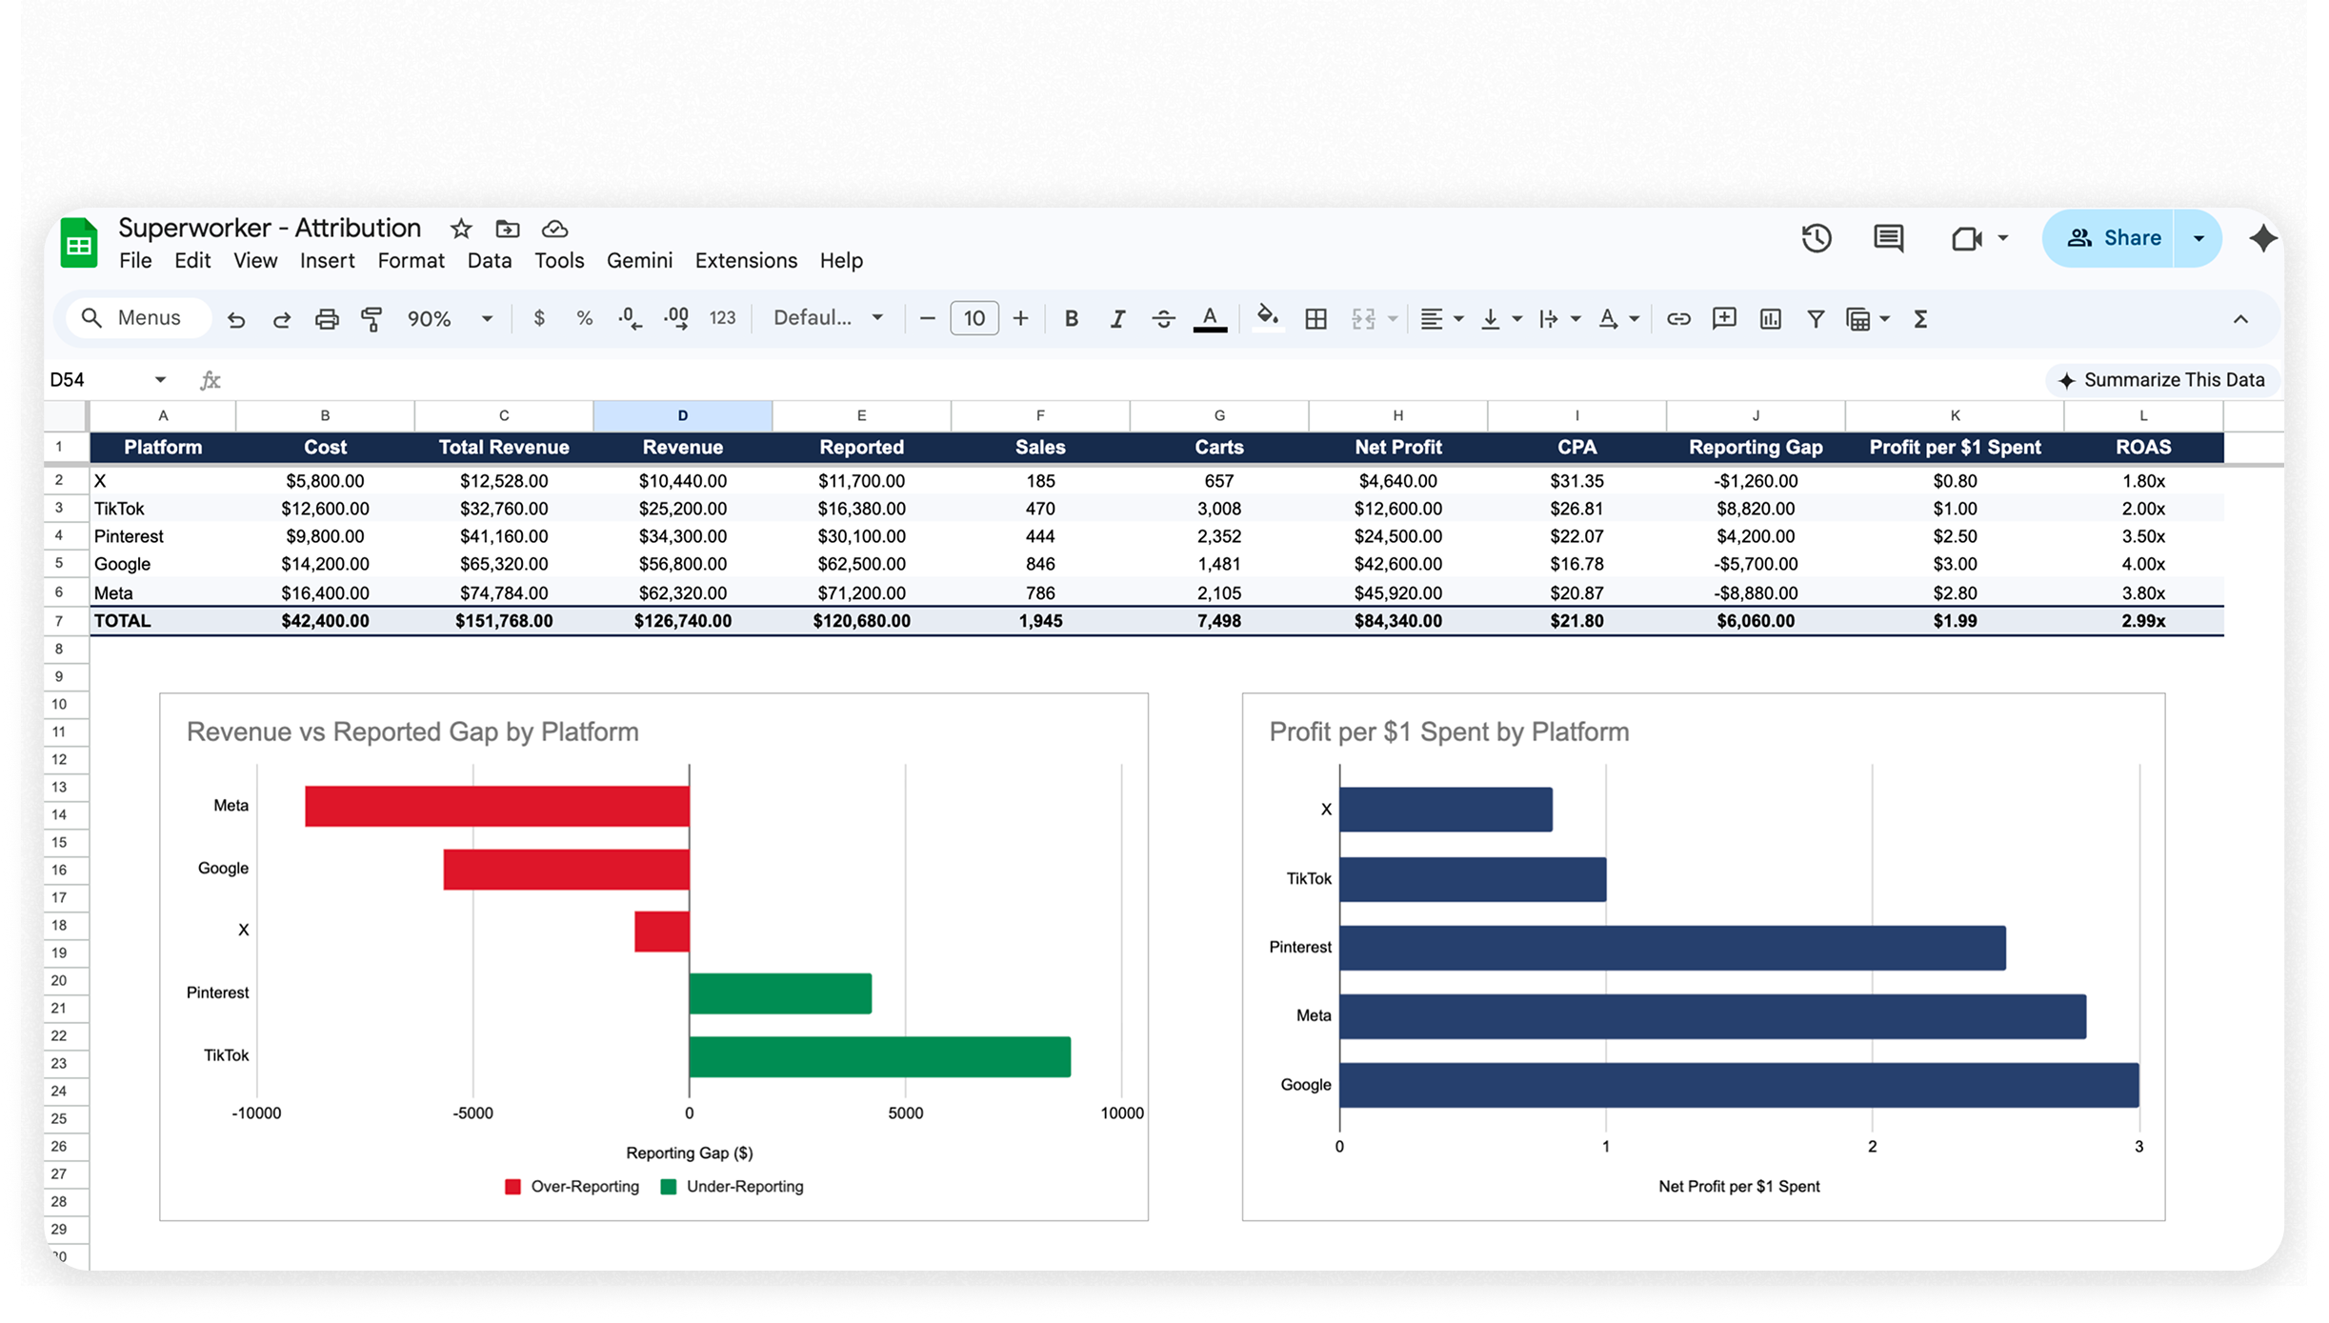Toggle italic formatting
This screenshot has width=2329, height=1323.
coord(1117,319)
